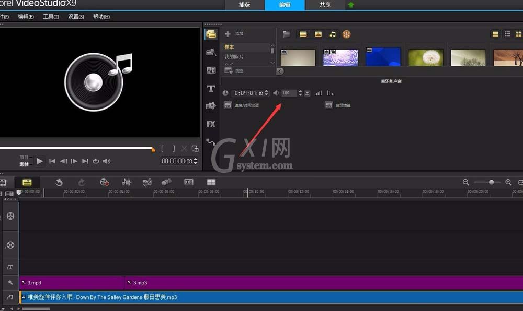
Task: Click the library folder list's up arrow
Action: [272, 45]
